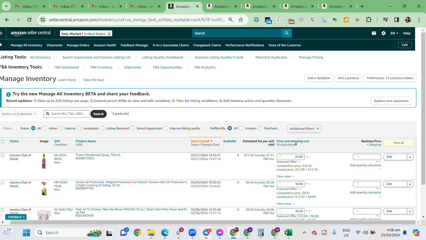Open the Action on 0 selected dropdown
Viewport: 426px width, 240px height.
click(x=19, y=114)
